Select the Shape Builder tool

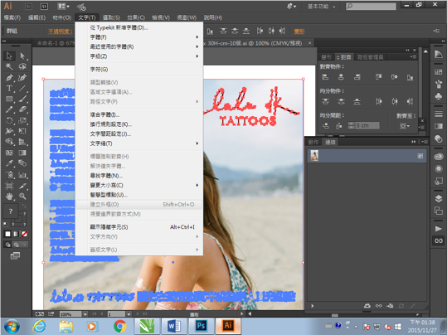tap(9, 142)
